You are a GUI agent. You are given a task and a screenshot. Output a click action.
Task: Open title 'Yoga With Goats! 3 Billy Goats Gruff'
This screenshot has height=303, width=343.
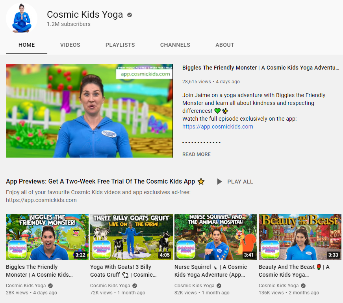123,271
